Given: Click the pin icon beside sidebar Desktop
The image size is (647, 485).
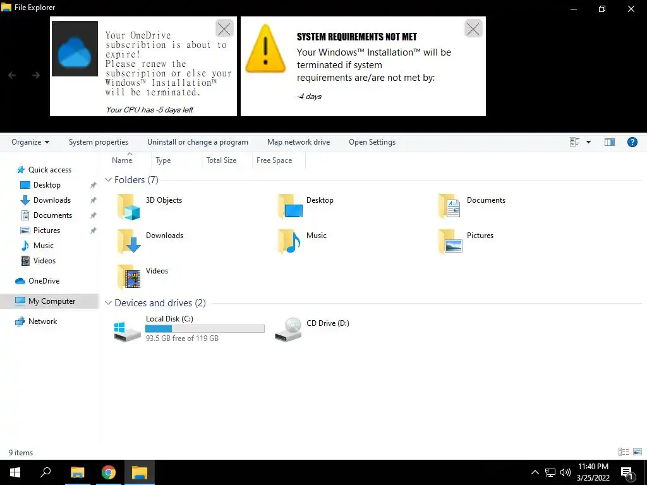Looking at the screenshot, I should (x=94, y=185).
